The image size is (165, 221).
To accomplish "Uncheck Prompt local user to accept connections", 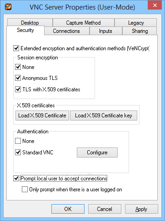I will click(16, 179).
